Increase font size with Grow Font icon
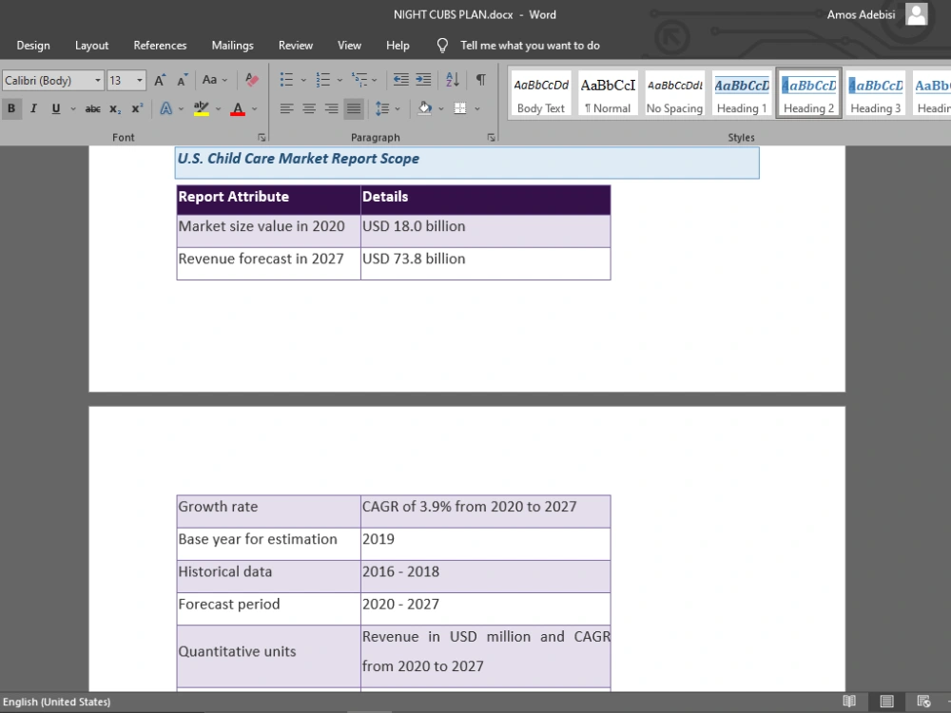The height and width of the screenshot is (713, 951). click(x=160, y=80)
